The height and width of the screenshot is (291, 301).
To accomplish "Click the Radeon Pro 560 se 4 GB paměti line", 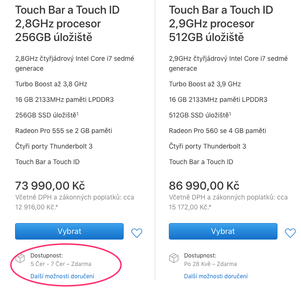I will click(x=217, y=131).
